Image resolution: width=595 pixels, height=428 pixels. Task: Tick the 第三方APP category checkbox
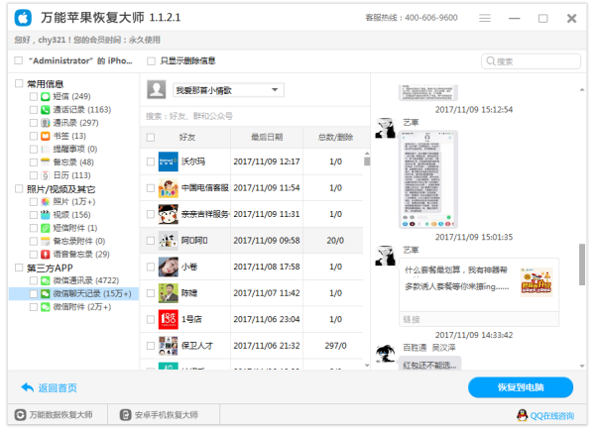19,267
